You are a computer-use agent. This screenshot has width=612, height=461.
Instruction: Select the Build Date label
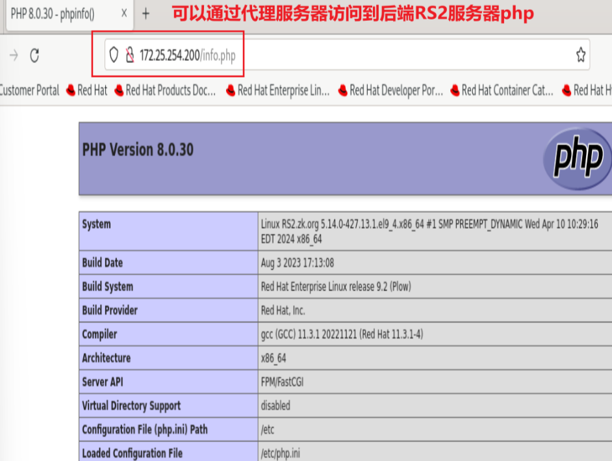pos(102,263)
